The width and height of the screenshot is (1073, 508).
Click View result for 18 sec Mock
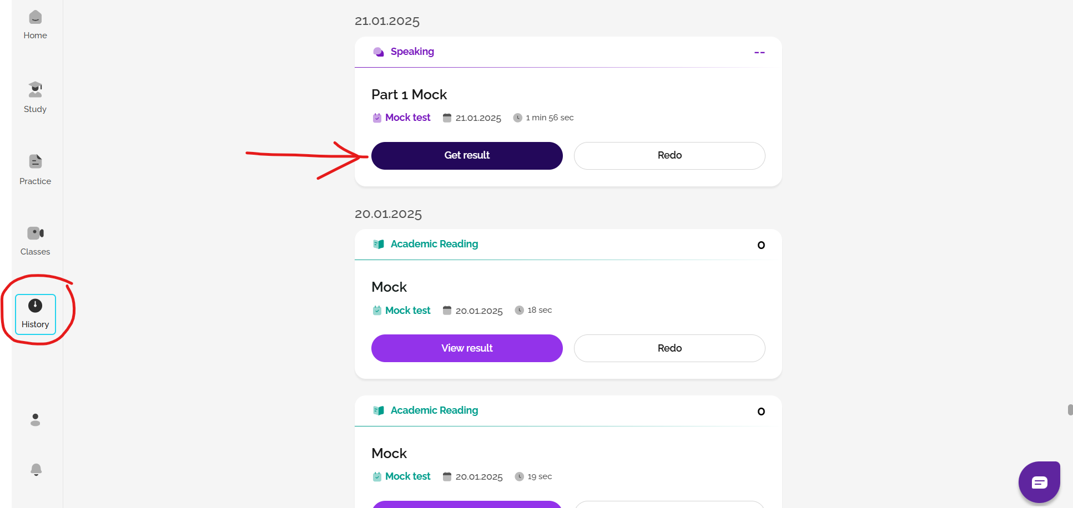(x=467, y=348)
